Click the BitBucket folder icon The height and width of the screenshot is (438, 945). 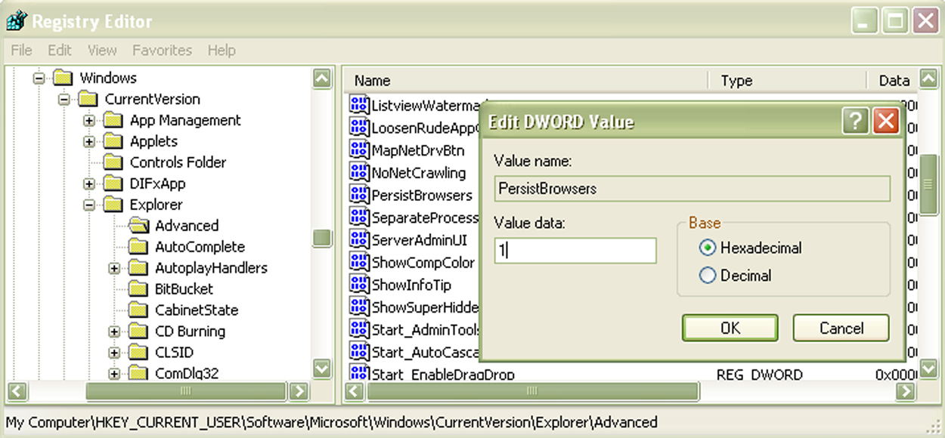138,288
